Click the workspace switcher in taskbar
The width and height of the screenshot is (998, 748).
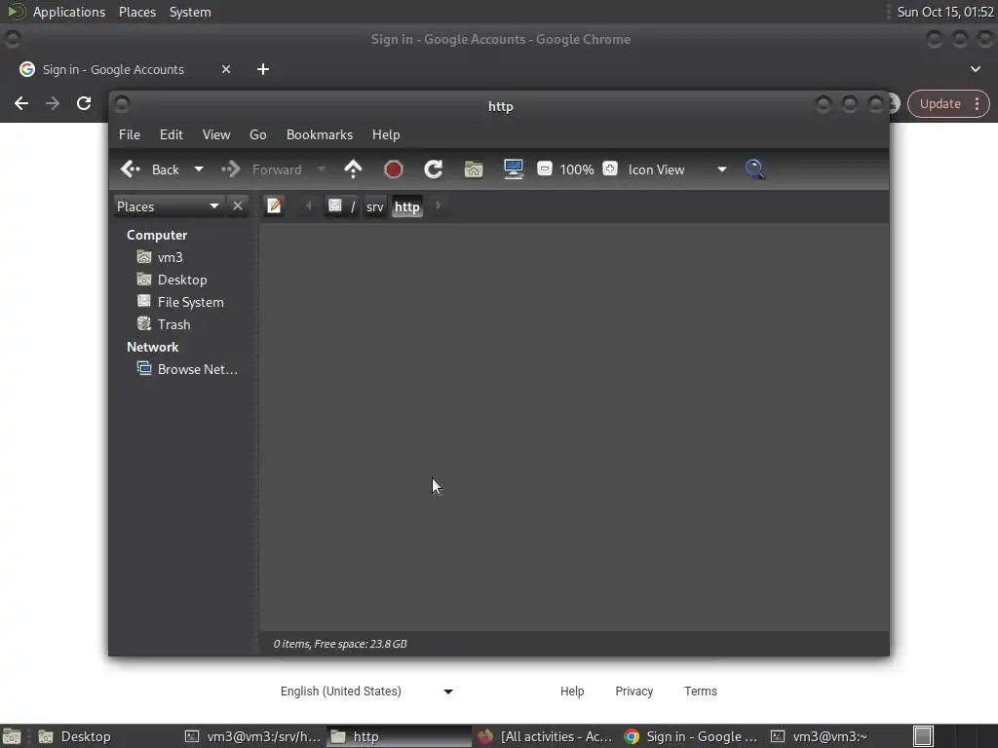[923, 736]
